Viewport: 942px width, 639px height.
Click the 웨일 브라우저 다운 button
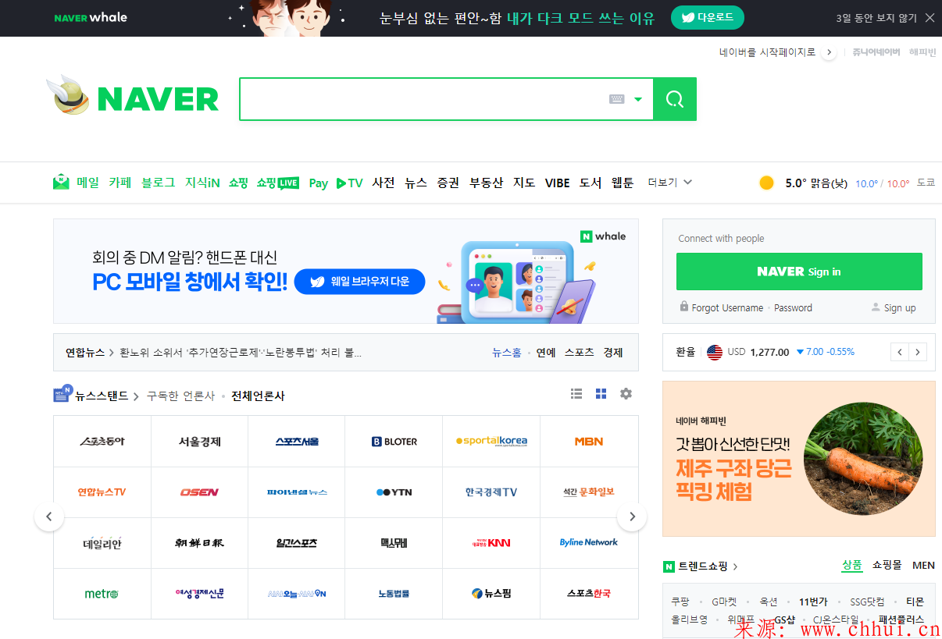coord(360,282)
